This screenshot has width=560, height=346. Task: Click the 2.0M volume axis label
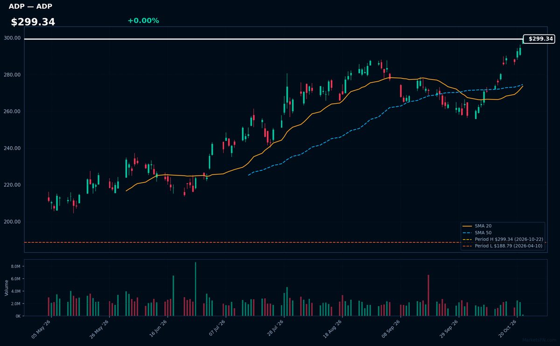(16, 304)
